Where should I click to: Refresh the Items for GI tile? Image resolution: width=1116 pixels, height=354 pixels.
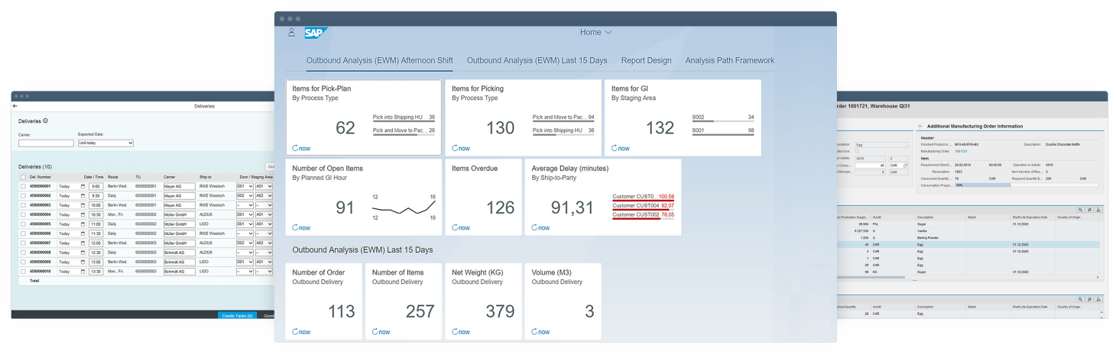[x=620, y=148]
